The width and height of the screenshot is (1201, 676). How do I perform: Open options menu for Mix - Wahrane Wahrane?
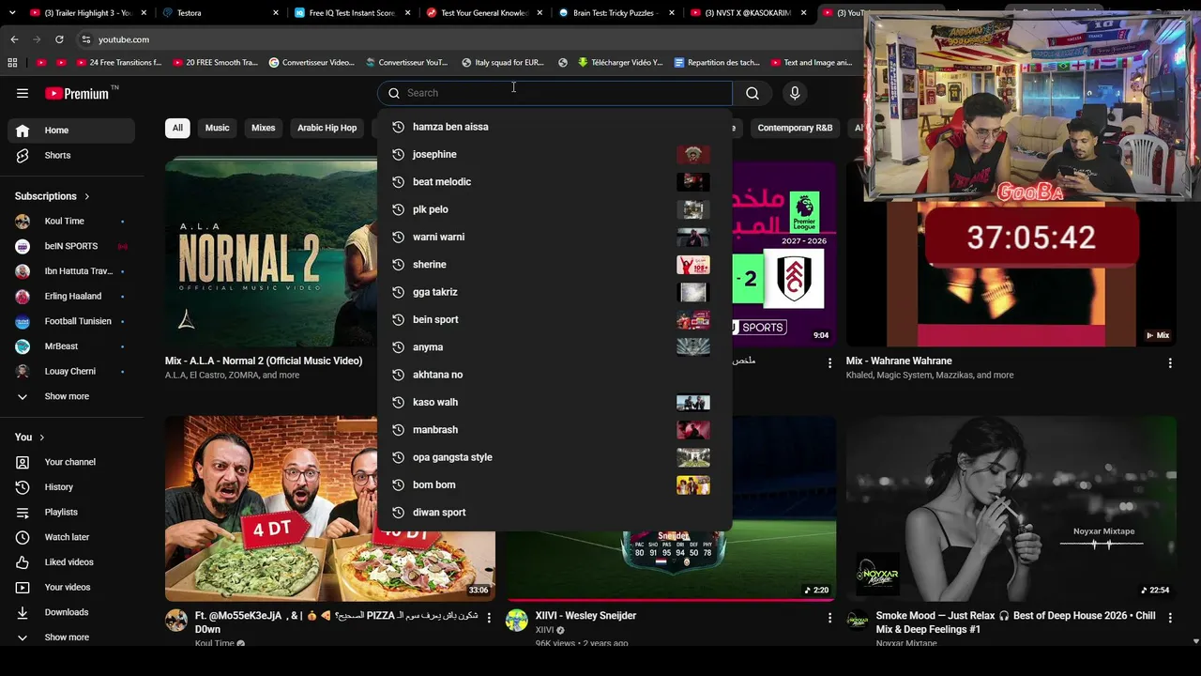pyautogui.click(x=1170, y=362)
